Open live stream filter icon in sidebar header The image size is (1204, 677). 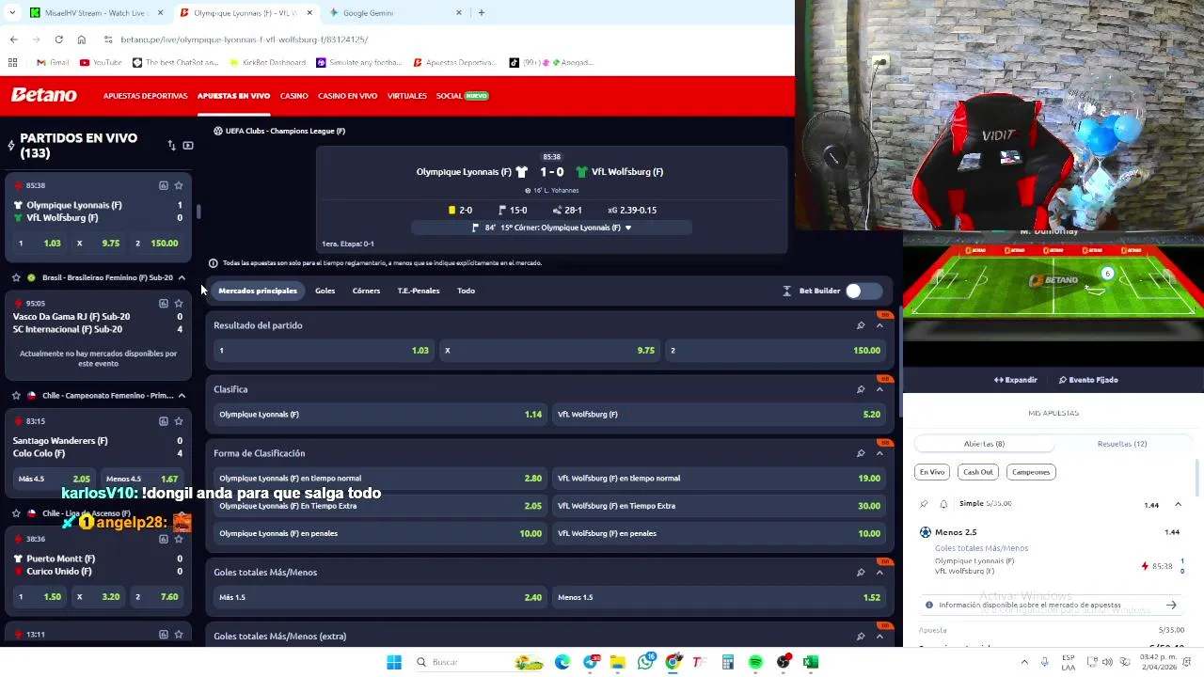point(188,146)
